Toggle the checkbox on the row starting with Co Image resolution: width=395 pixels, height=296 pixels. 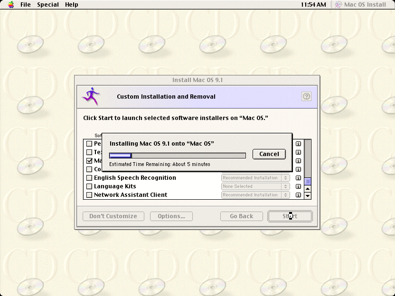pos(89,169)
